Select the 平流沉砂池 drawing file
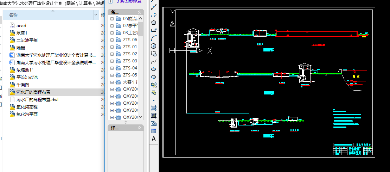The width and height of the screenshot is (390, 172). [x=27, y=77]
